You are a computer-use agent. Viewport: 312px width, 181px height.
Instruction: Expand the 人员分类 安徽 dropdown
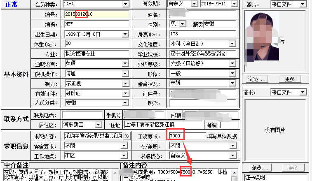tap(125, 103)
